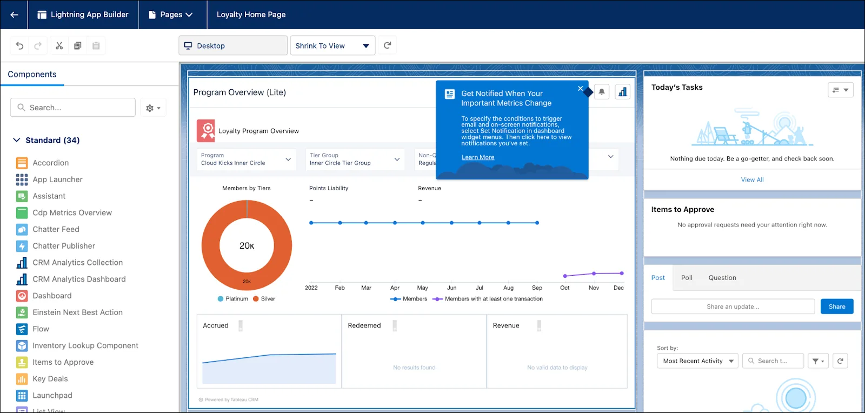The width and height of the screenshot is (865, 413).
Task: Open the feed filter funnel dropdown
Action: 818,361
